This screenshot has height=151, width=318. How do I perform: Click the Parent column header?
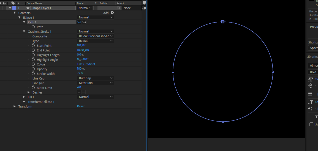pyautogui.click(x=120, y=3)
